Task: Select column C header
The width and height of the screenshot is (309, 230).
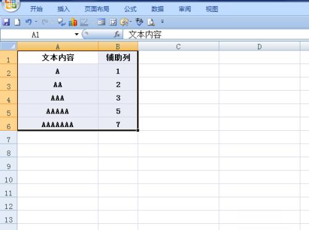Action: coord(179,46)
